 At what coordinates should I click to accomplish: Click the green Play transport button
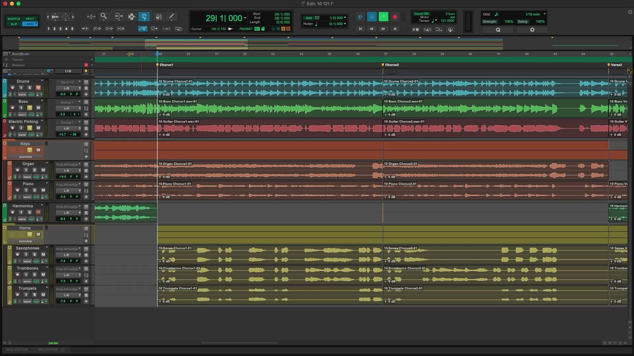pyautogui.click(x=383, y=17)
